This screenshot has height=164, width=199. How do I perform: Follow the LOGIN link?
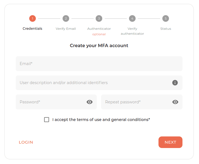click(26, 142)
